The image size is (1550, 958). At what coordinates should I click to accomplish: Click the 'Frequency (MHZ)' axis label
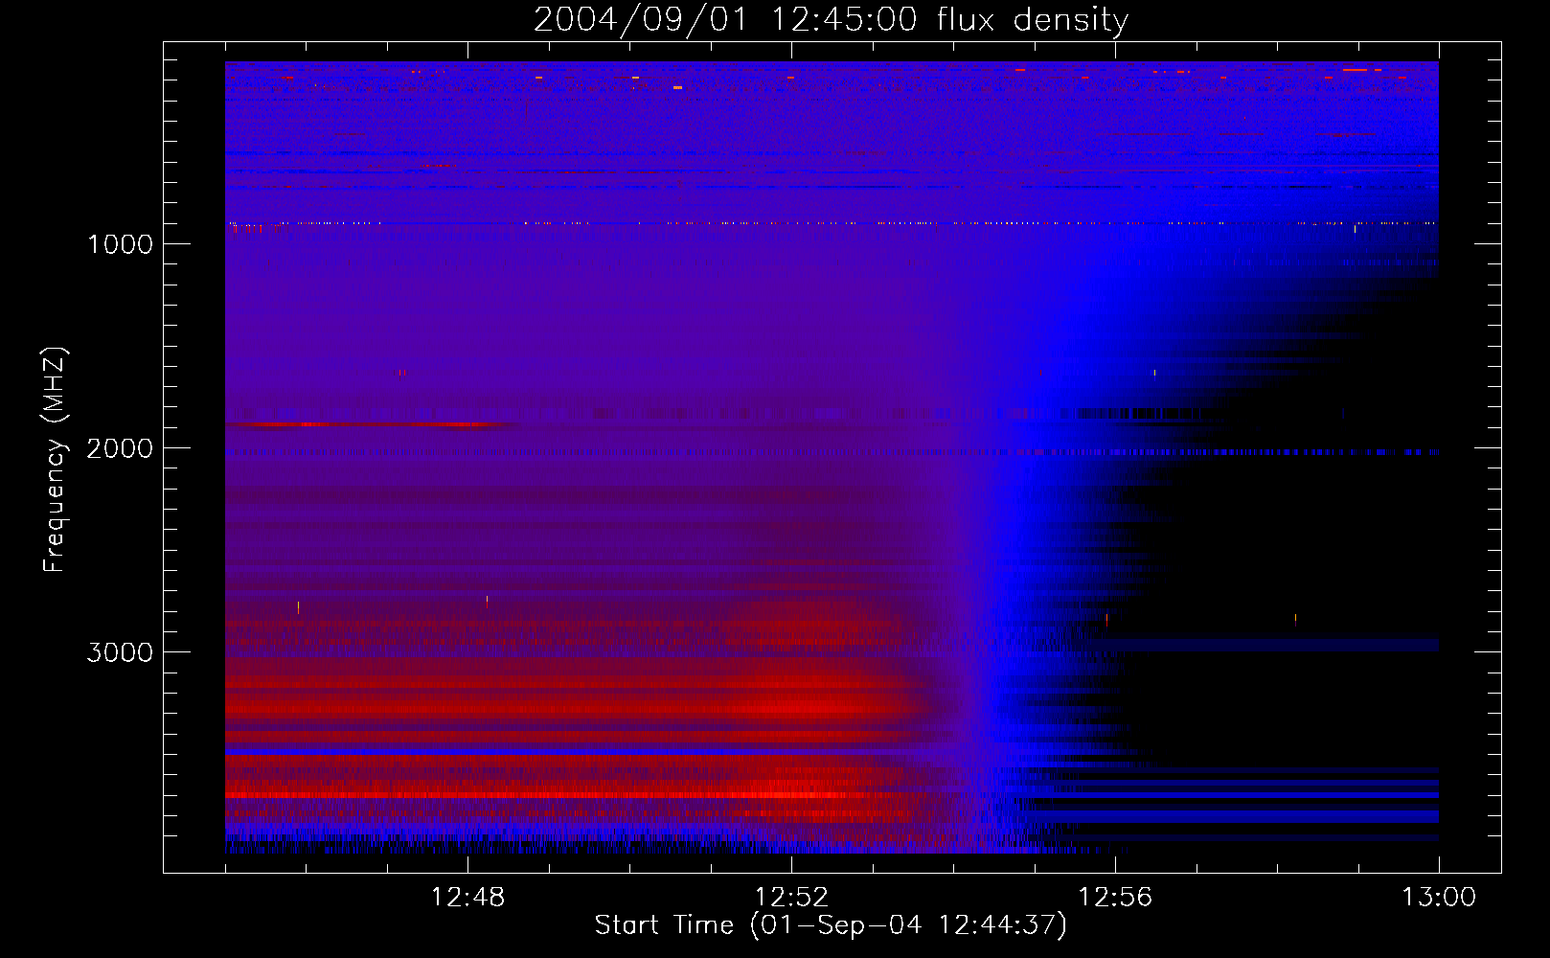pos(56,460)
